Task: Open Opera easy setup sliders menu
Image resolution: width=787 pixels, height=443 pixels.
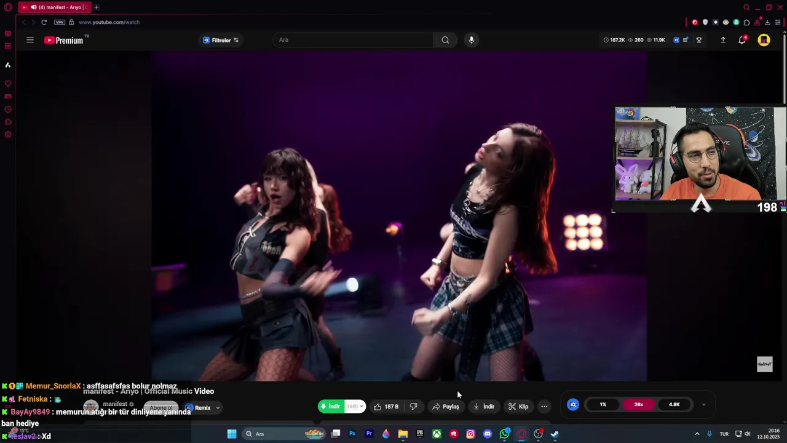Action: pyautogui.click(x=778, y=22)
